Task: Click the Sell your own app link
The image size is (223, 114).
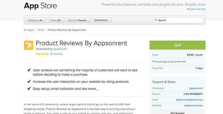Action: 196,9
